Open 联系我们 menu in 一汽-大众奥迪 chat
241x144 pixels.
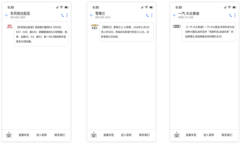tap(227, 135)
